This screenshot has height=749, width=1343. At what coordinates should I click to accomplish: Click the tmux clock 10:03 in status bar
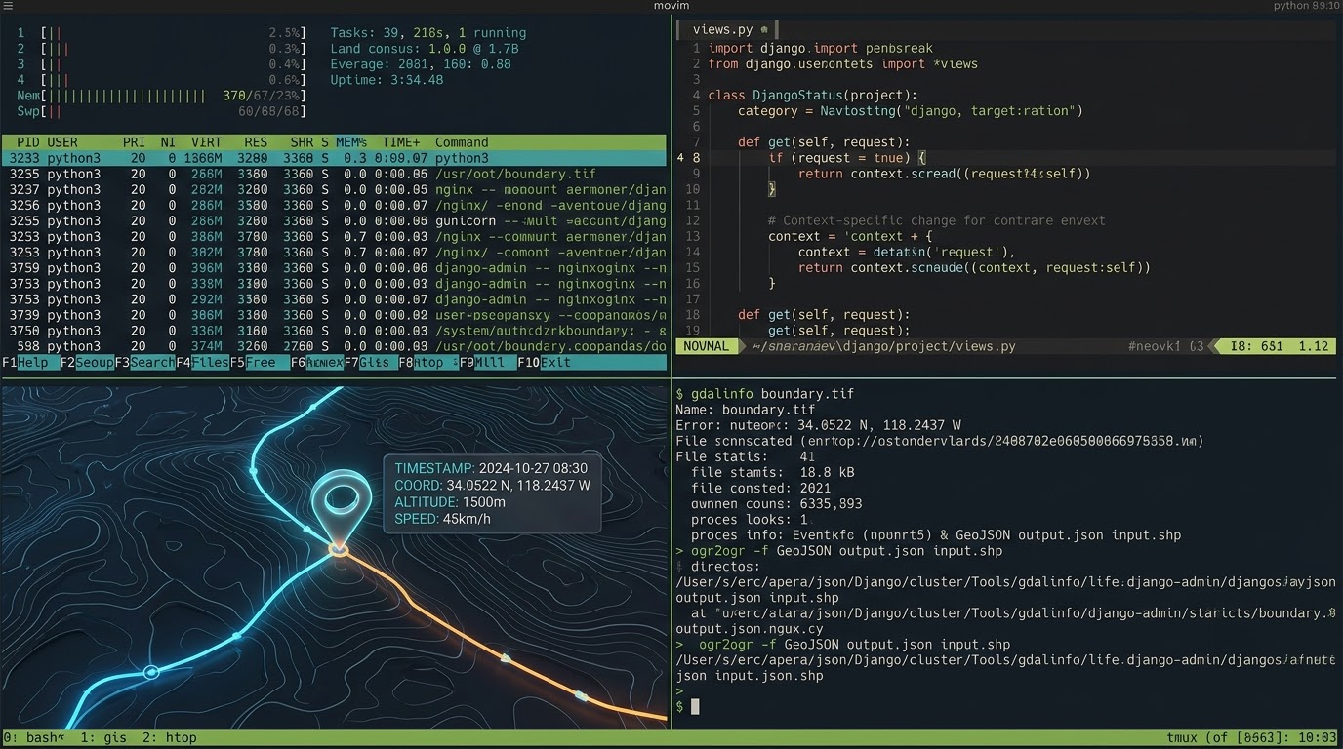click(1318, 737)
